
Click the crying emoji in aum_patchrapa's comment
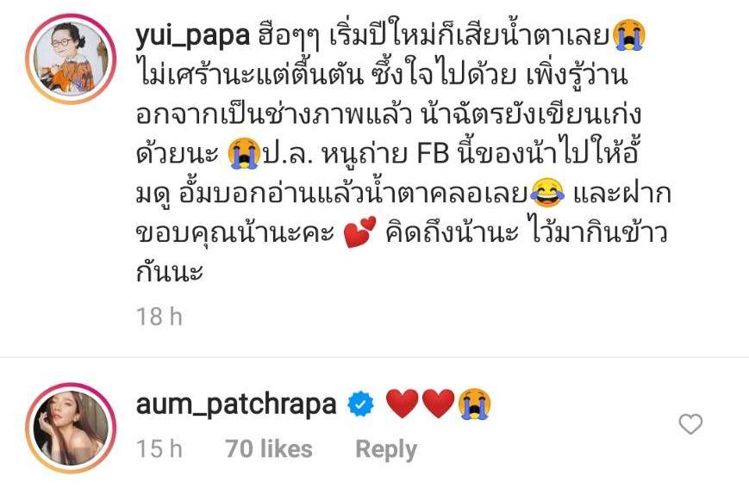474,404
